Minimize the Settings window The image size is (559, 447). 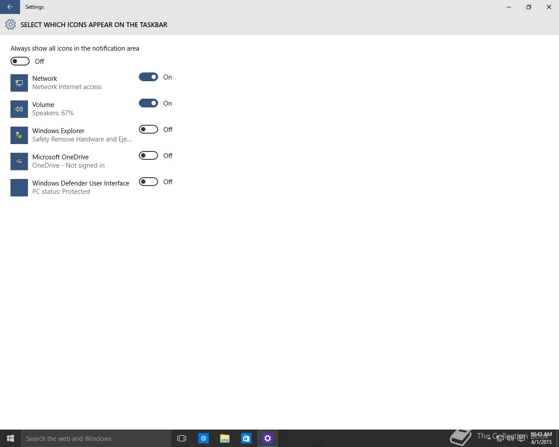[x=509, y=7]
